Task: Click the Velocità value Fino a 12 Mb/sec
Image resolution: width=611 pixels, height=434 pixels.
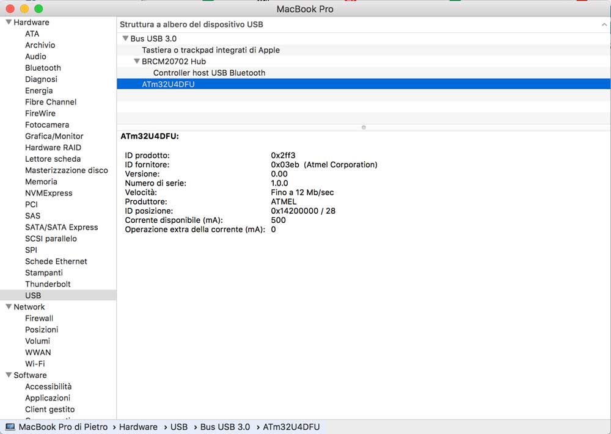Action: tap(302, 192)
